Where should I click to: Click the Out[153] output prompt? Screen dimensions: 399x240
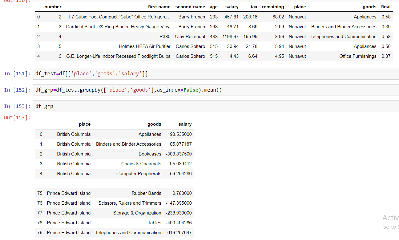click(17, 118)
